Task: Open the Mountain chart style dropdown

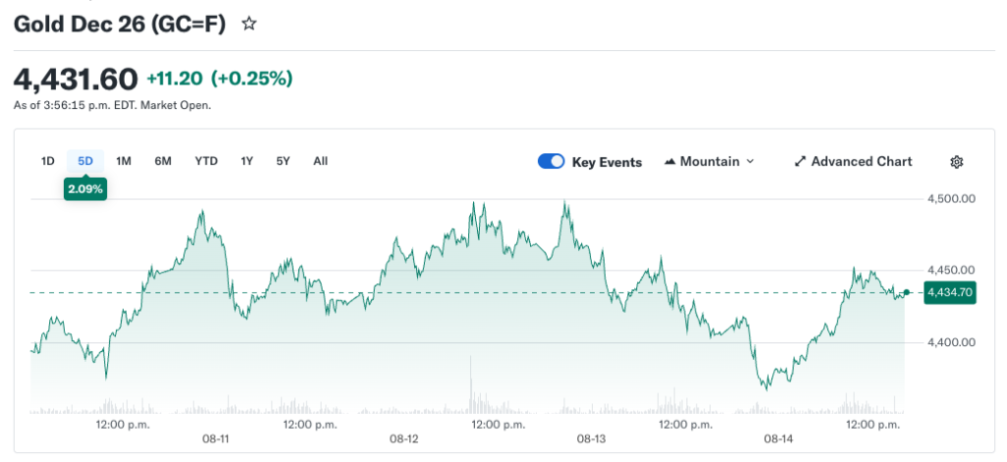Action: pyautogui.click(x=709, y=161)
